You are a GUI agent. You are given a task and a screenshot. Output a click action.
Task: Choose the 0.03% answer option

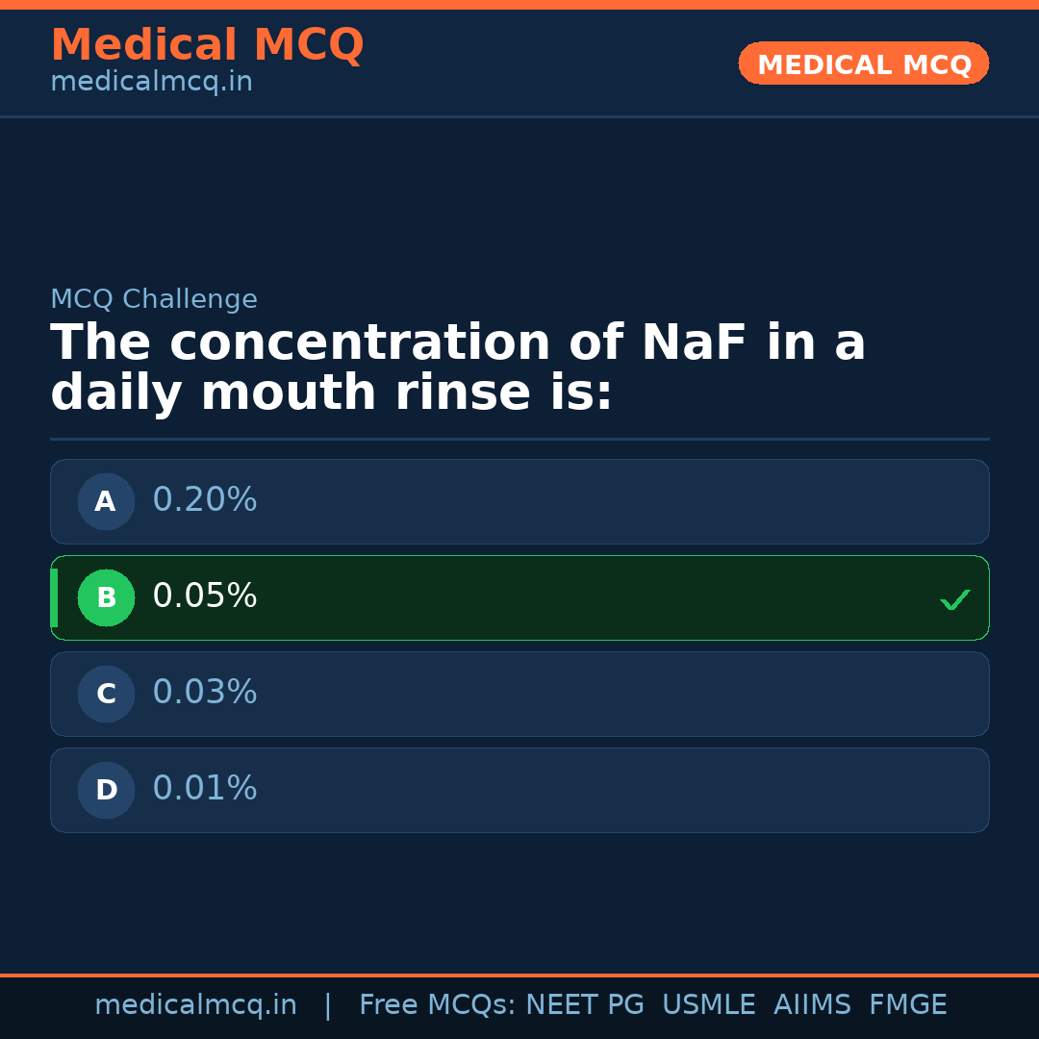click(519, 694)
